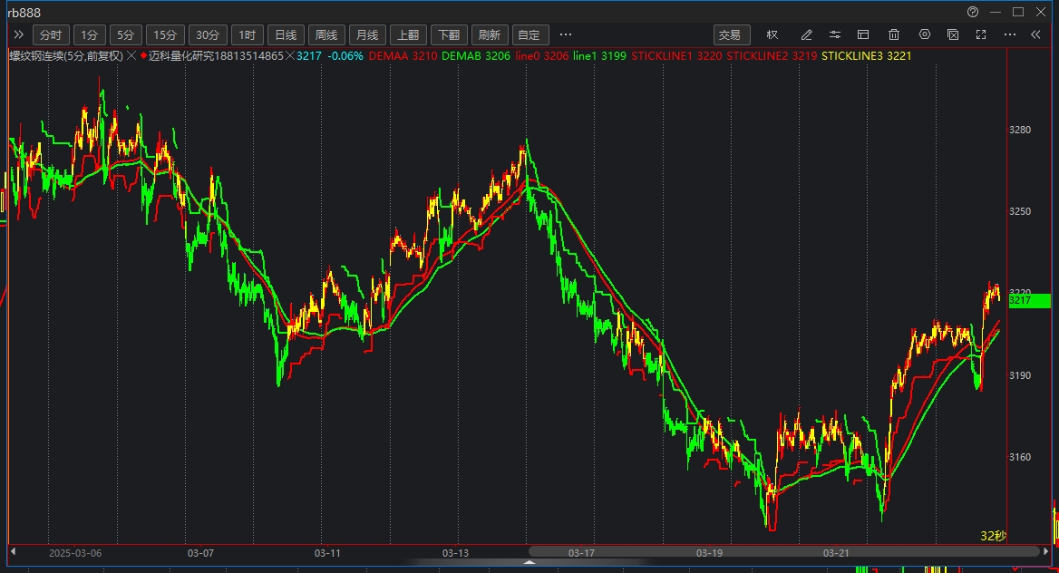Open chart settings hexagon icon
Image resolution: width=1059 pixels, height=573 pixels.
click(925, 34)
